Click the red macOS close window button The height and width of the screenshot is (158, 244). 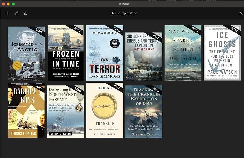click(3, 4)
